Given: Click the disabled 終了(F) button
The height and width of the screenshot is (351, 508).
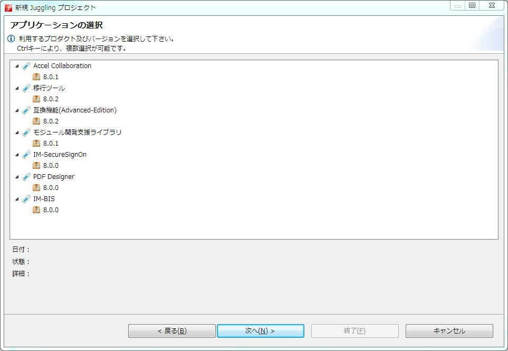Looking at the screenshot, I should (x=355, y=331).
